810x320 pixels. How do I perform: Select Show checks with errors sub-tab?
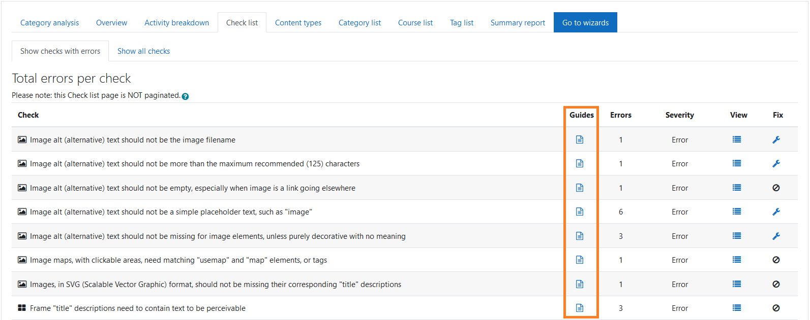60,51
